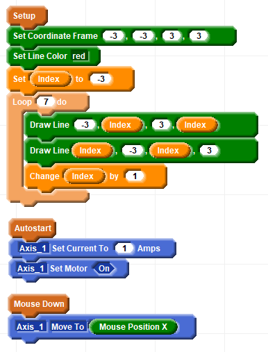Select the Set Line Color block label

(x=40, y=56)
